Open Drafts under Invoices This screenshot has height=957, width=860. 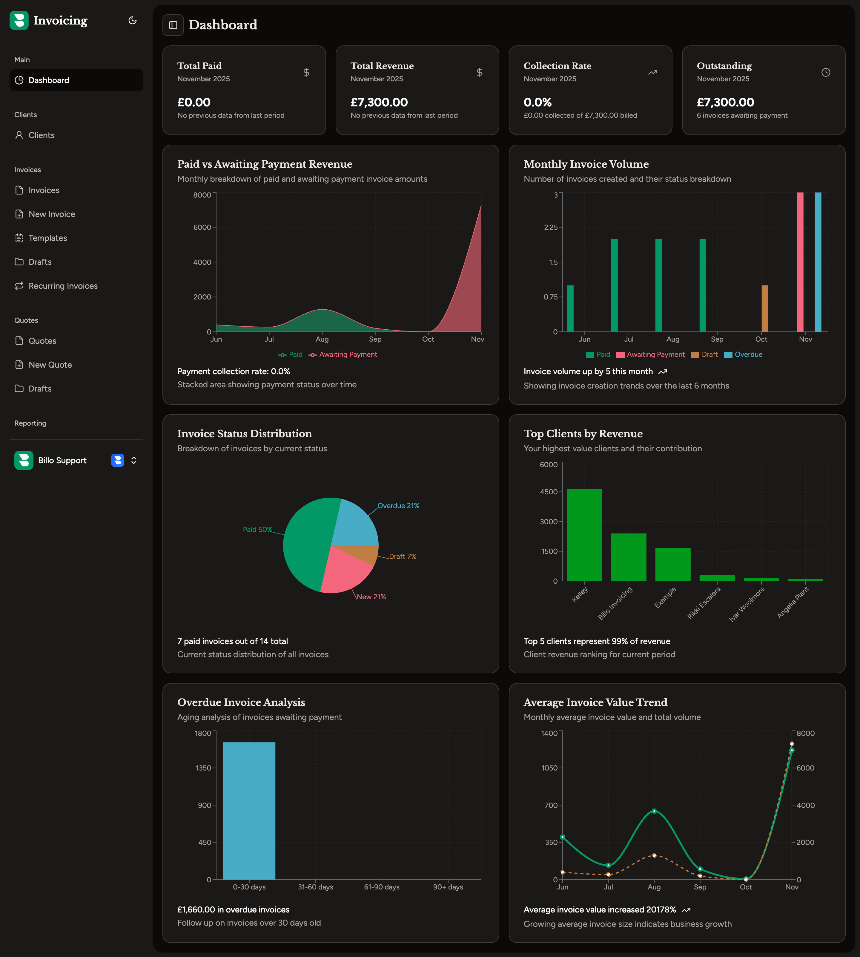coord(39,262)
